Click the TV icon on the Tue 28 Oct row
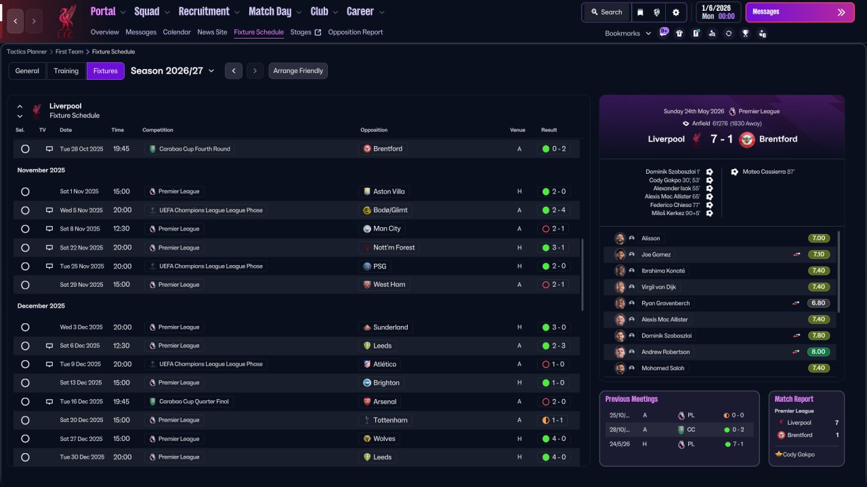Screen dimensions: 867x487 click(x=49, y=149)
